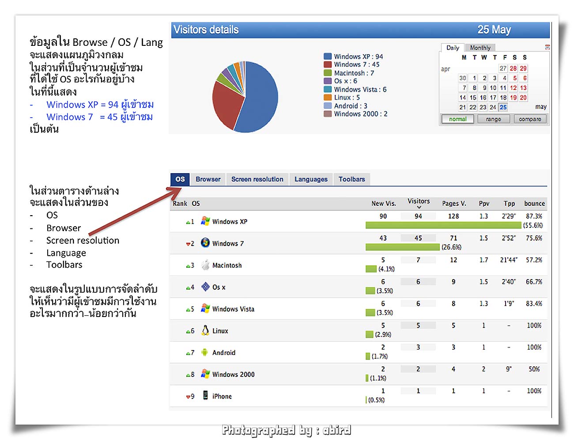Image resolution: width=574 pixels, height=440 pixels.
Task: Click the 87.3% bounce value
Action: [534, 216]
